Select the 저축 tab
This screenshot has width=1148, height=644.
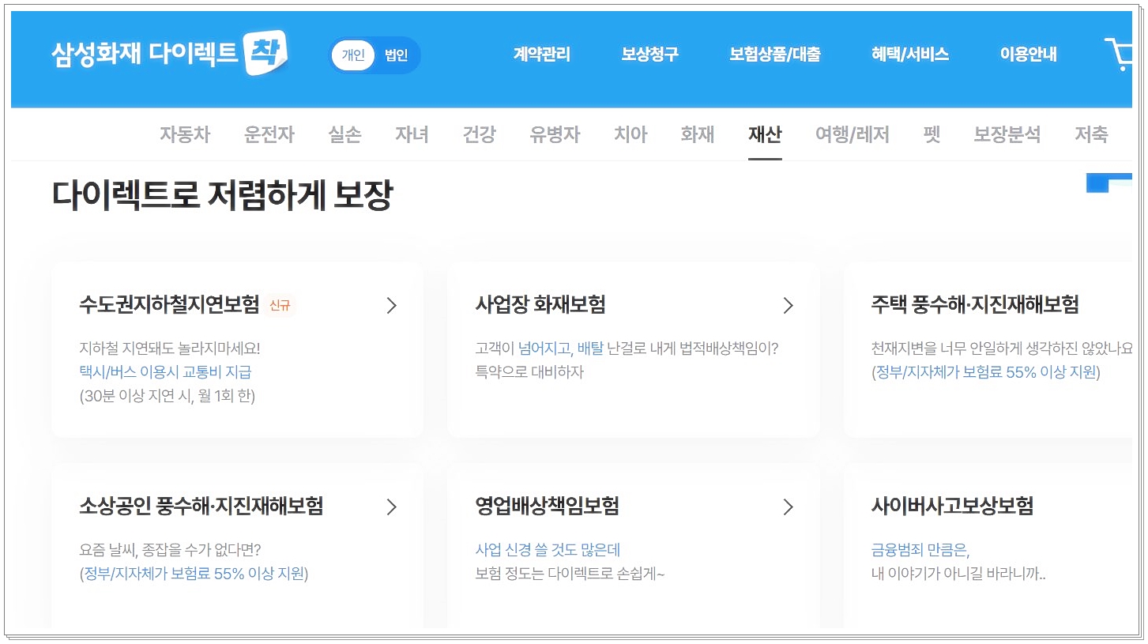coord(1091,134)
